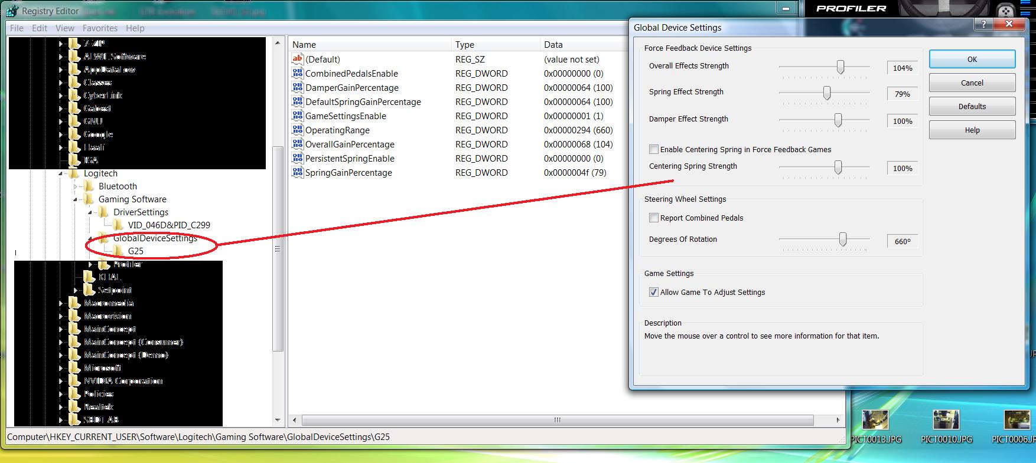Click the Overall Effects Strength 104% field
1036x463 pixels.
(x=903, y=68)
